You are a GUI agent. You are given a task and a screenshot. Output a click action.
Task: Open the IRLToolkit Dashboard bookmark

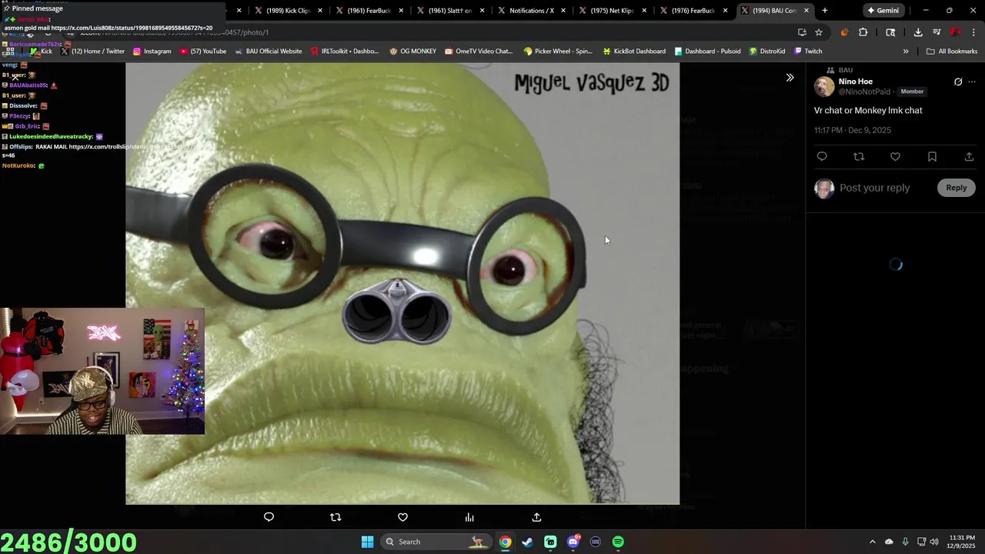click(x=345, y=51)
